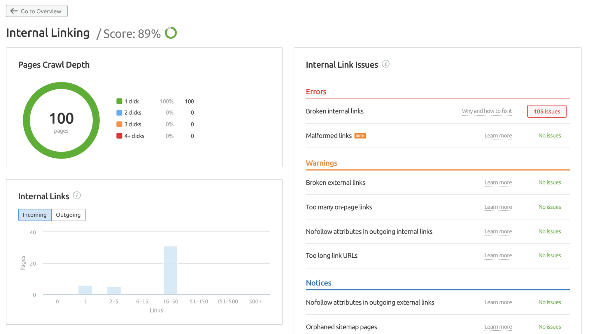Select the Incoming links tab

click(34, 215)
